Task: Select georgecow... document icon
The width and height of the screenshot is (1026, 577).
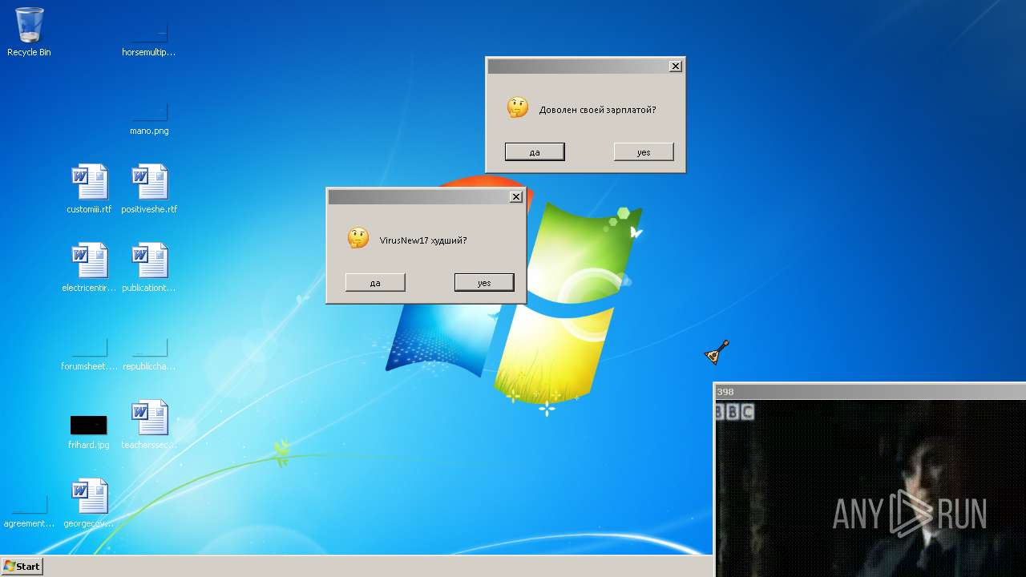Action: [x=89, y=503]
